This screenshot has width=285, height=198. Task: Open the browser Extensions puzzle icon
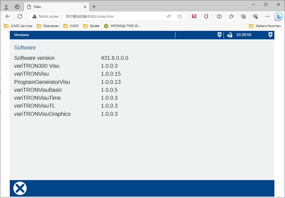coord(206,16)
